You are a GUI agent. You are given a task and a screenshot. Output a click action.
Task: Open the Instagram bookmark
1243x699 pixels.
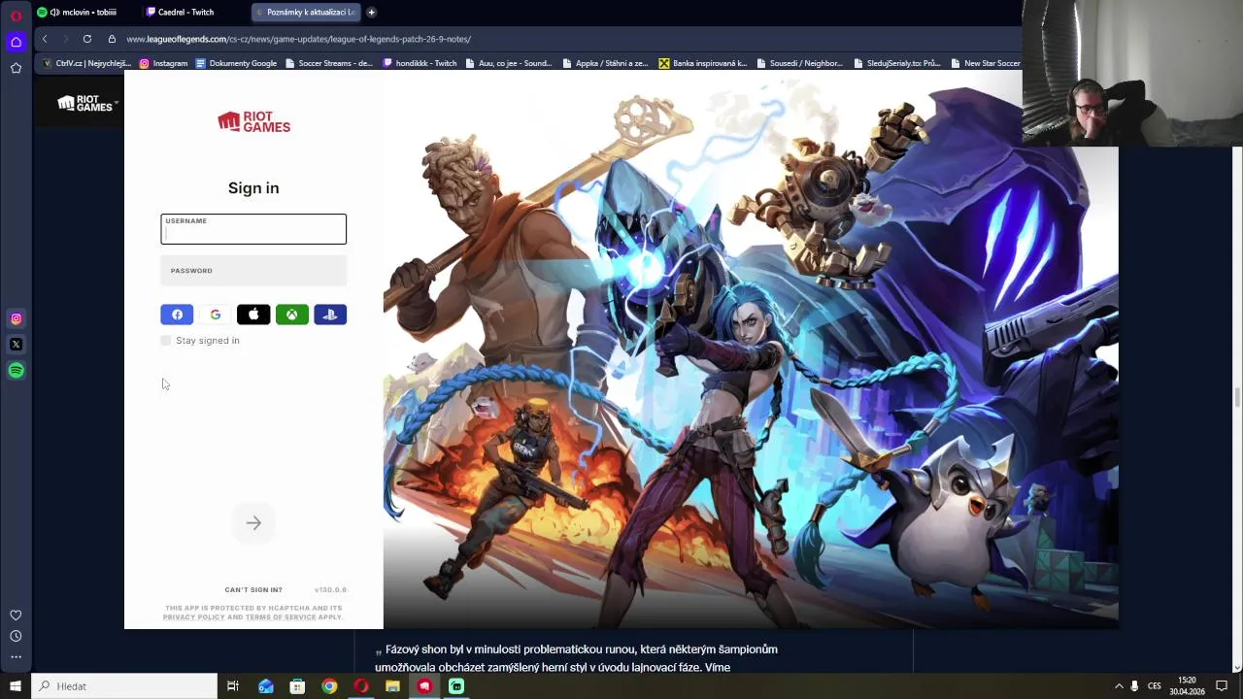click(163, 63)
